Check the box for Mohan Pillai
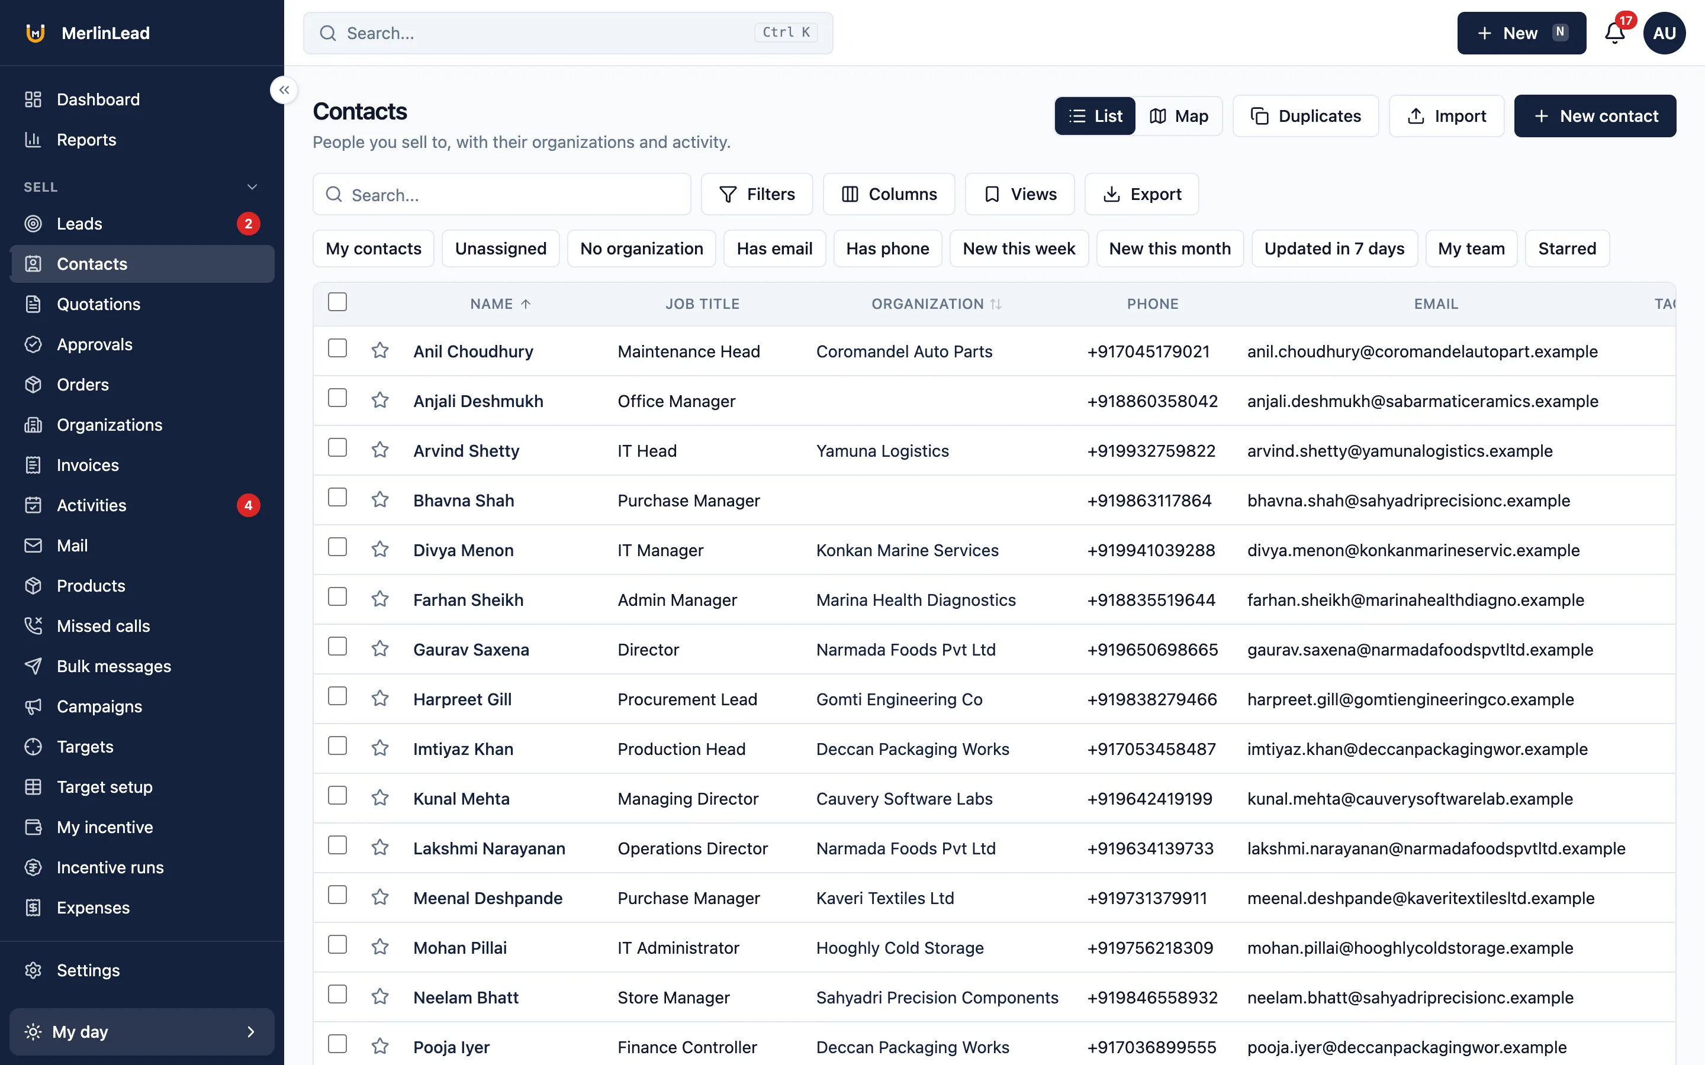The width and height of the screenshot is (1705, 1065). click(337, 944)
